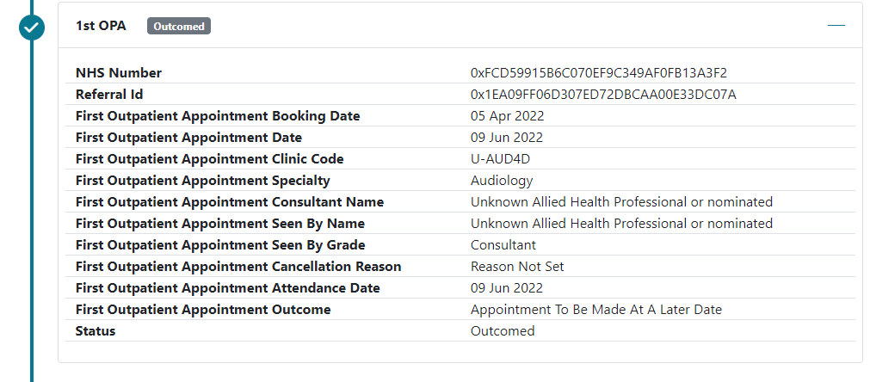
Task: Click the Outcomed status badge
Action: [179, 27]
